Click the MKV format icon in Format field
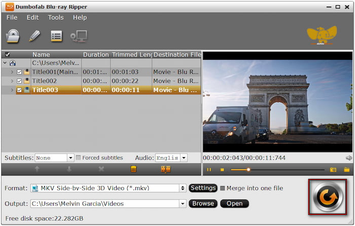The image size is (355, 226). click(x=35, y=188)
